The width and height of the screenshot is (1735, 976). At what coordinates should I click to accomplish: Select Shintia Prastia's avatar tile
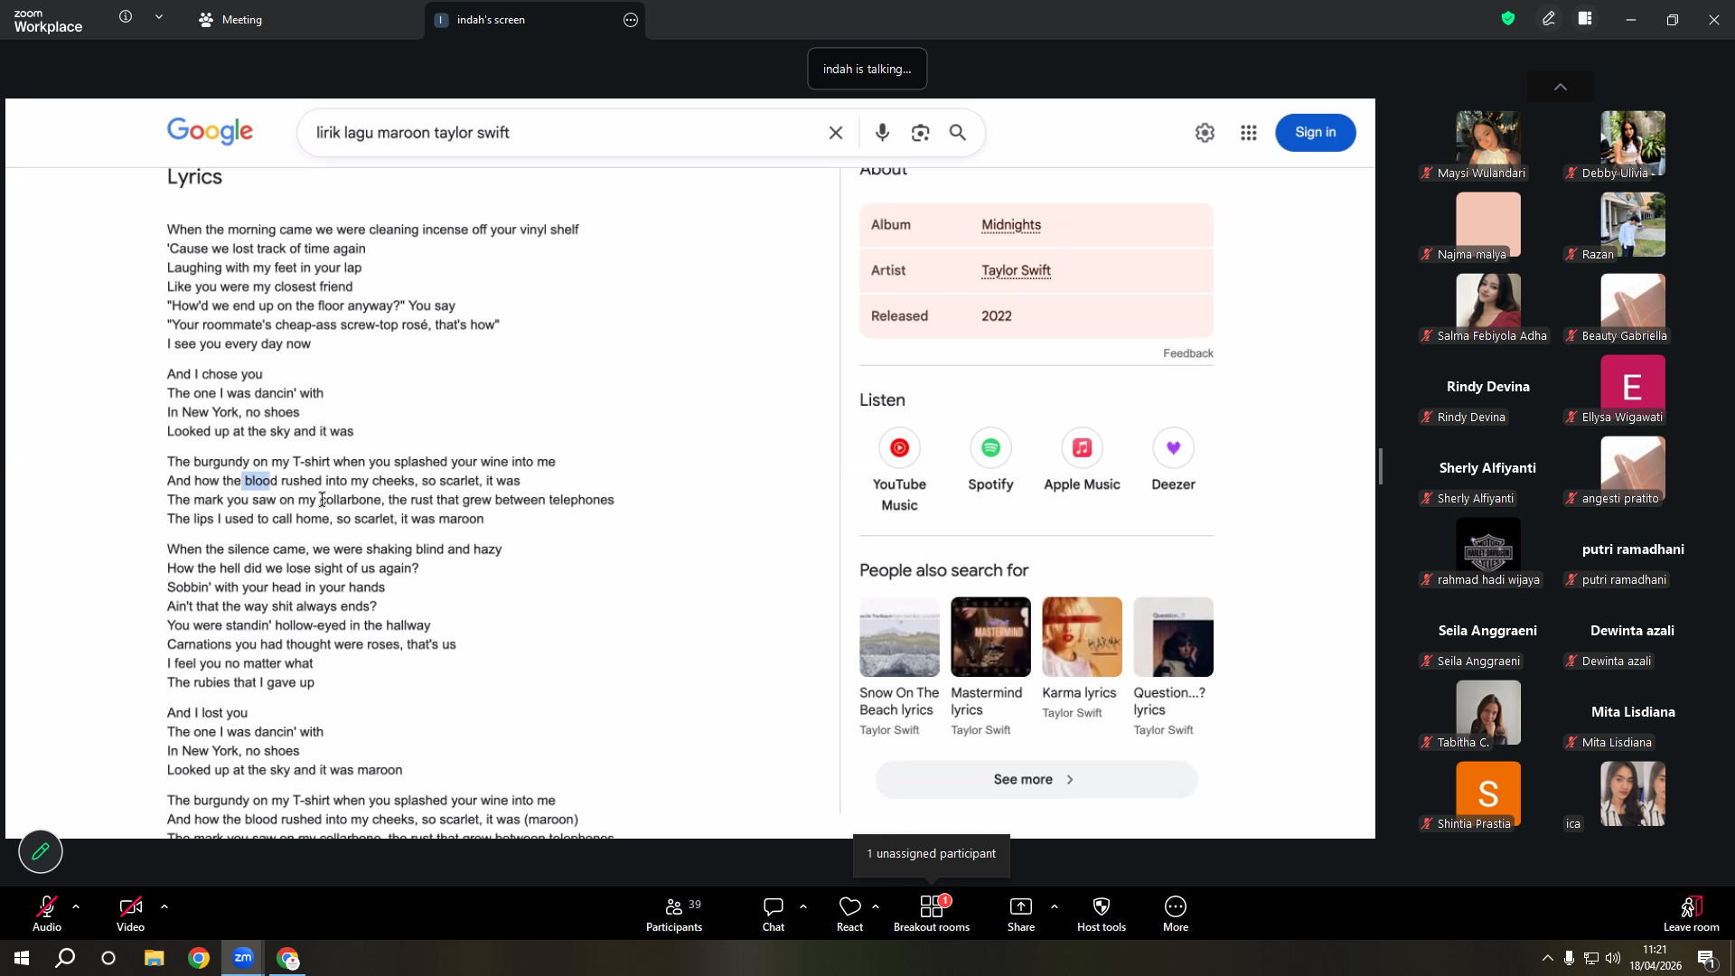tap(1488, 794)
